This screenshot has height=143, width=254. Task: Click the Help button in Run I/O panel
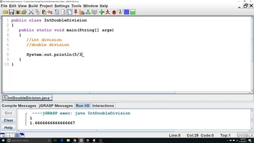[x=8, y=128]
